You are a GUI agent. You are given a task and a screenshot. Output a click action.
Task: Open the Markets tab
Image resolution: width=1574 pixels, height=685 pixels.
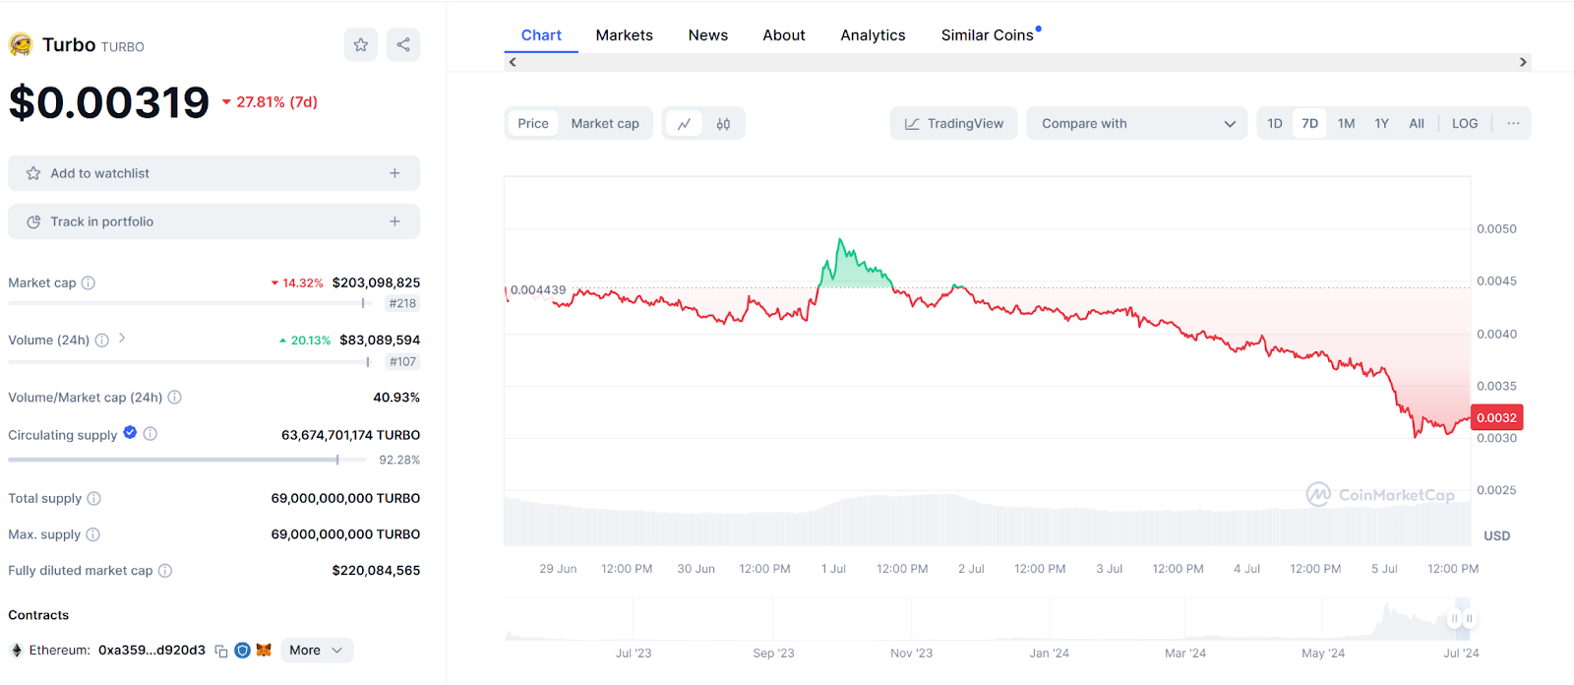[624, 35]
